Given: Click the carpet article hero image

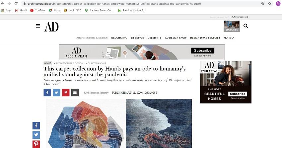Looking at the screenshot, I should click(x=119, y=123).
